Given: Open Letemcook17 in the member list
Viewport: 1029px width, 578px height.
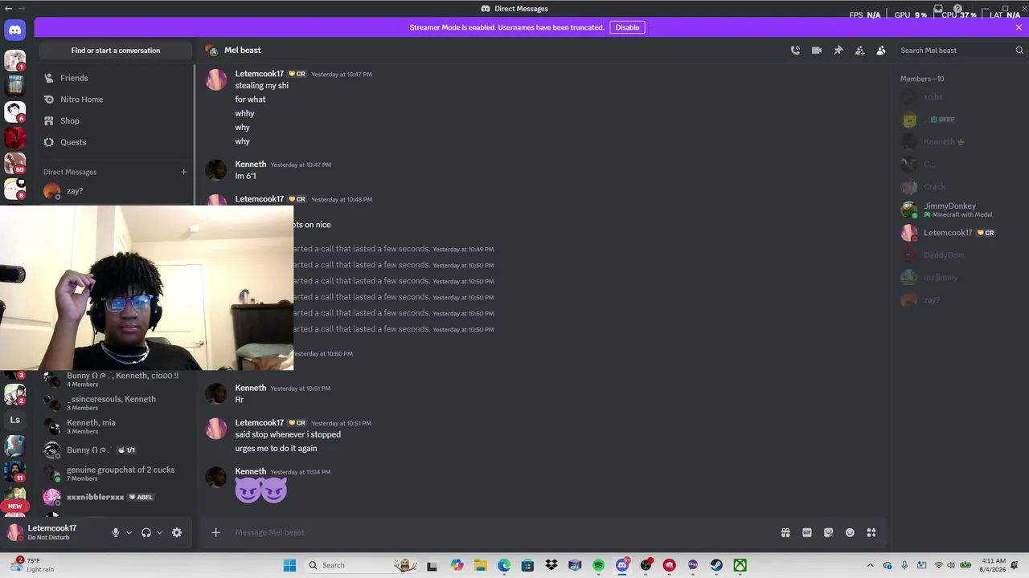Looking at the screenshot, I should click(960, 233).
